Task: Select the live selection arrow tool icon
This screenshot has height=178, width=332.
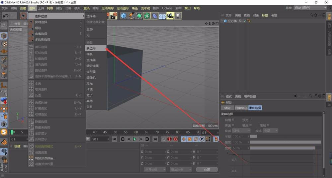Action: click(x=23, y=16)
